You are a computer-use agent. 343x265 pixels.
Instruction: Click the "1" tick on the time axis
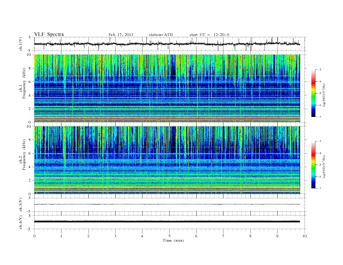coord(61,236)
